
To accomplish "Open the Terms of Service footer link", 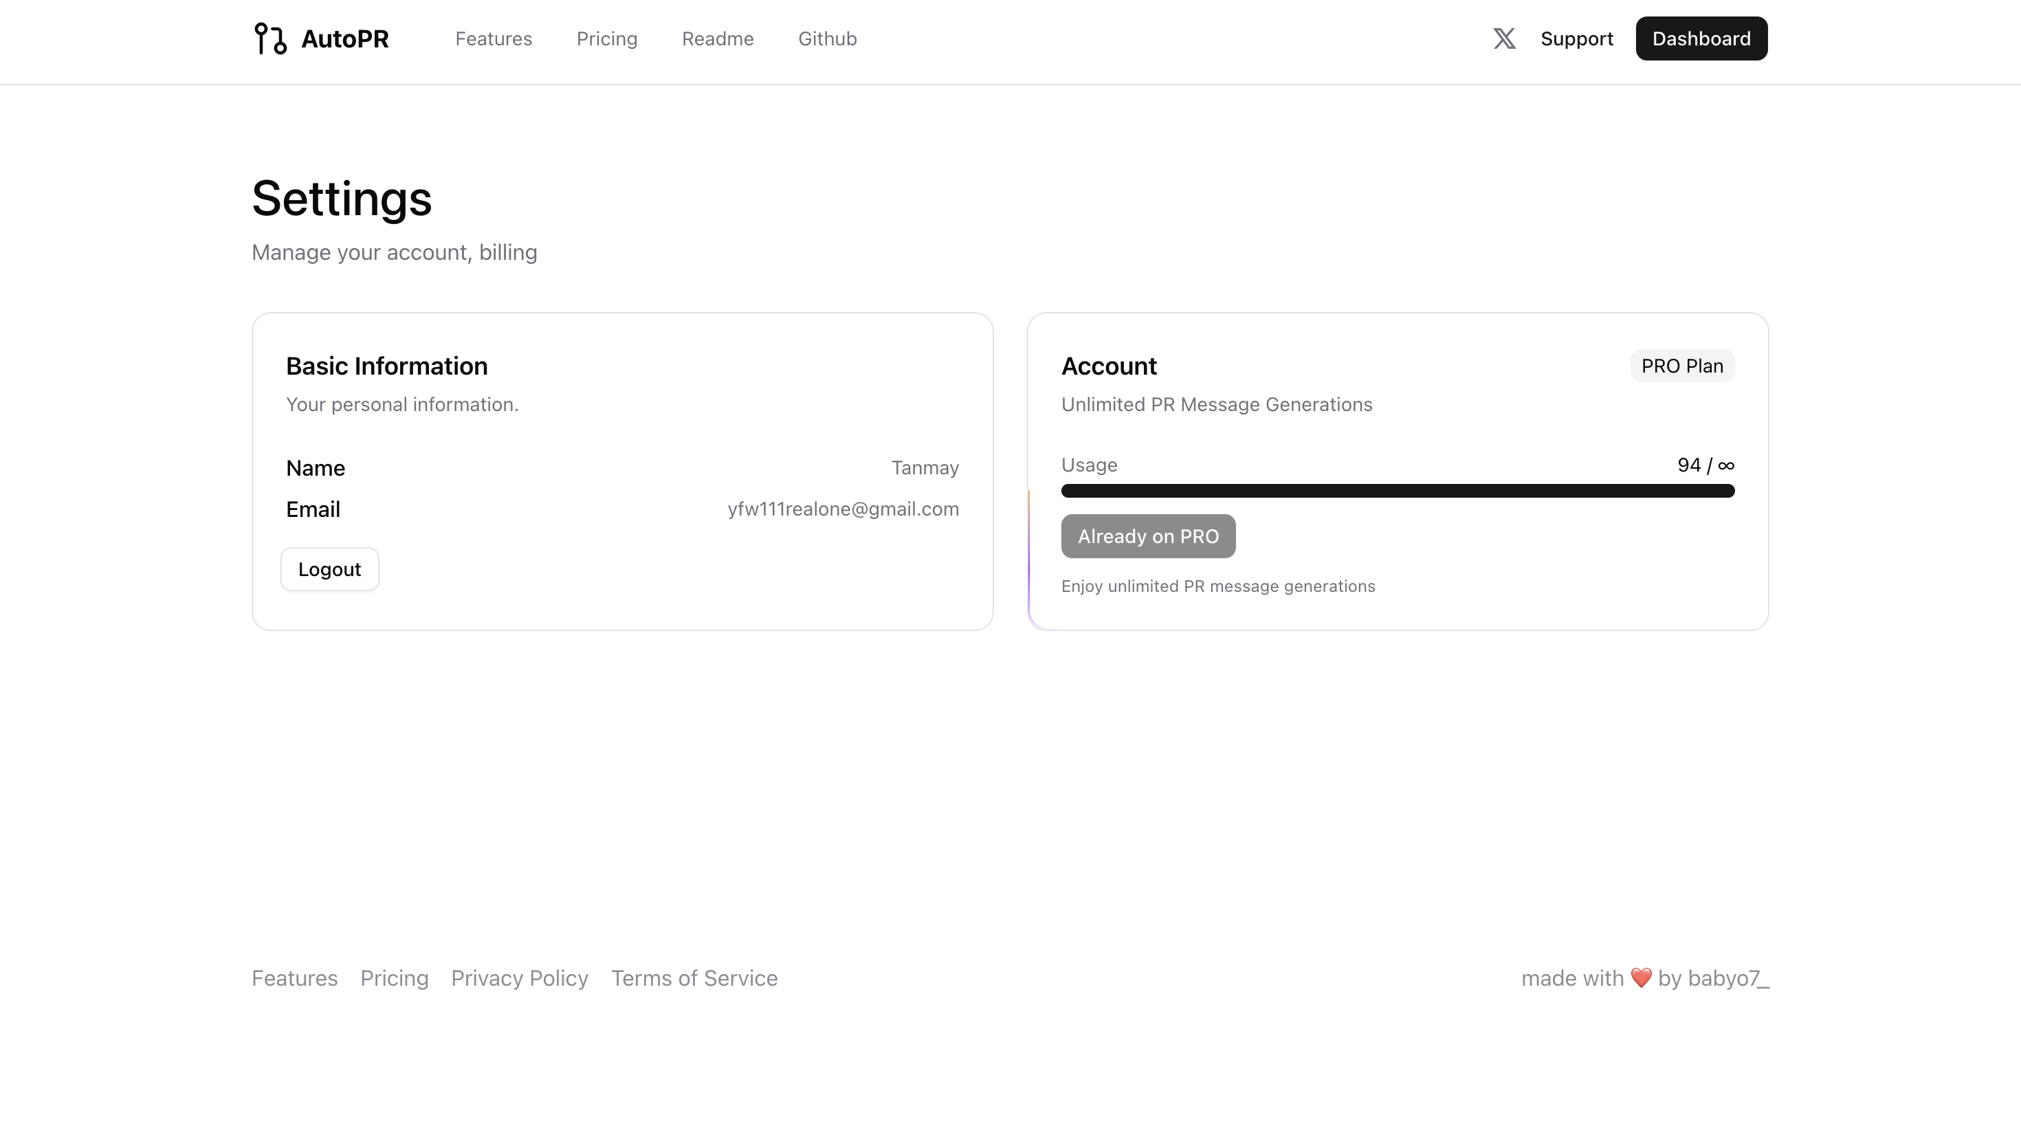I will tap(694, 978).
